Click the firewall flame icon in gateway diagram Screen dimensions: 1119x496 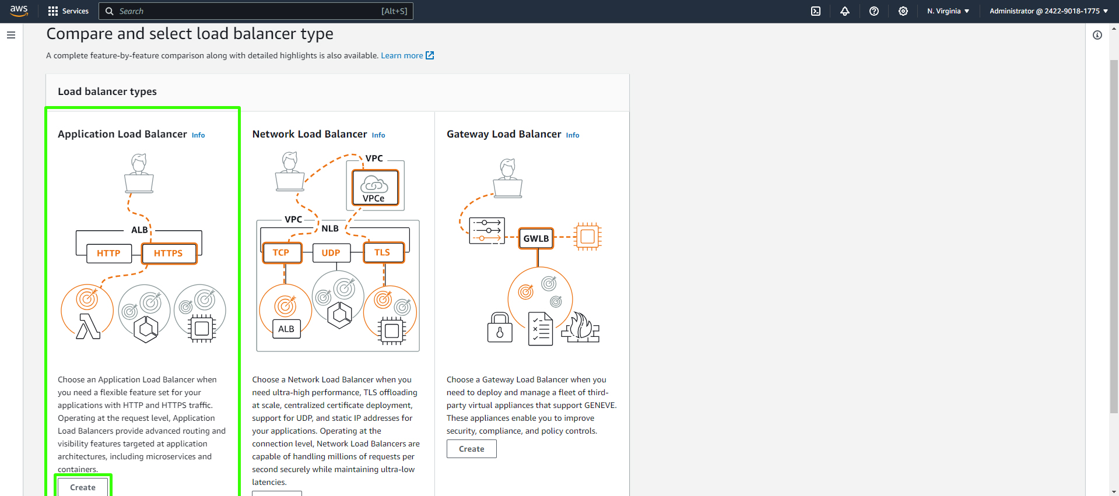pyautogui.click(x=580, y=327)
